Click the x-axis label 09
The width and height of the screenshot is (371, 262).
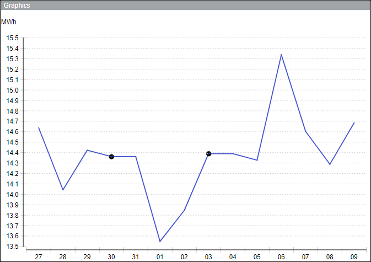pos(354,256)
